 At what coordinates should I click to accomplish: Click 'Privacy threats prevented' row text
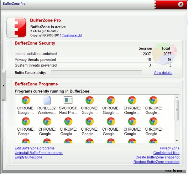35,60
